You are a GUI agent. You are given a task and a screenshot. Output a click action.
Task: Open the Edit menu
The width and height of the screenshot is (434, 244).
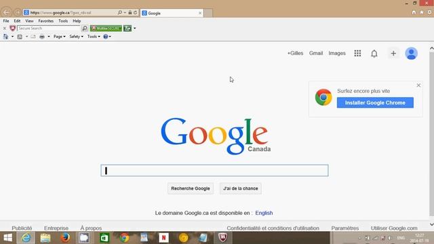click(x=17, y=21)
